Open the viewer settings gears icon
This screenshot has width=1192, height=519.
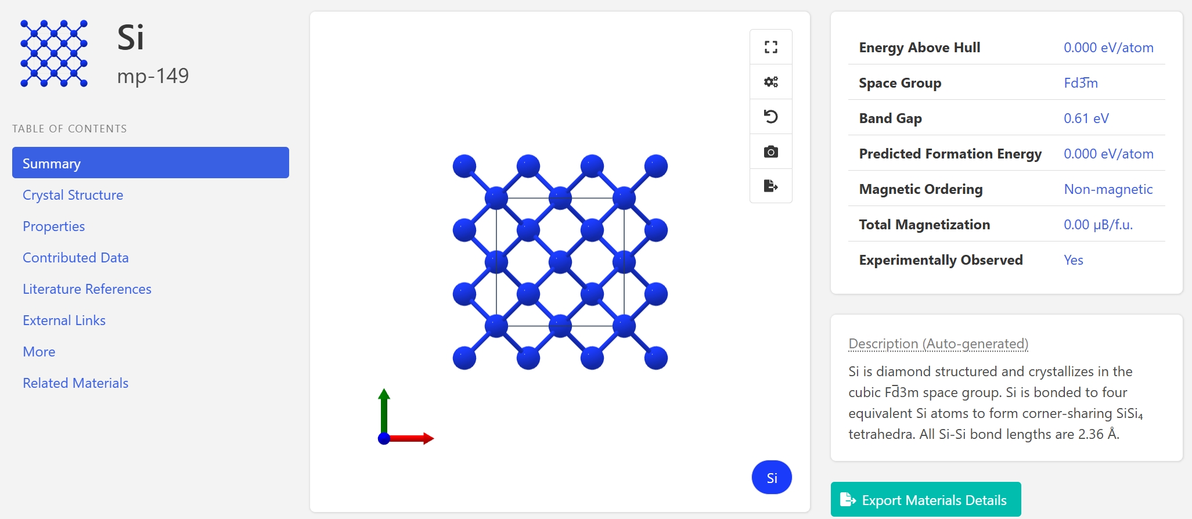770,82
